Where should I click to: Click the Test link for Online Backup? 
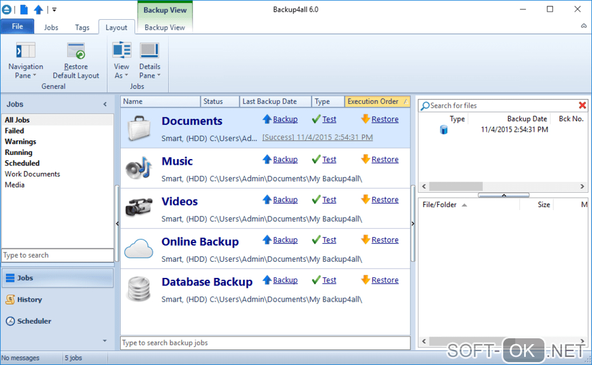[329, 240]
